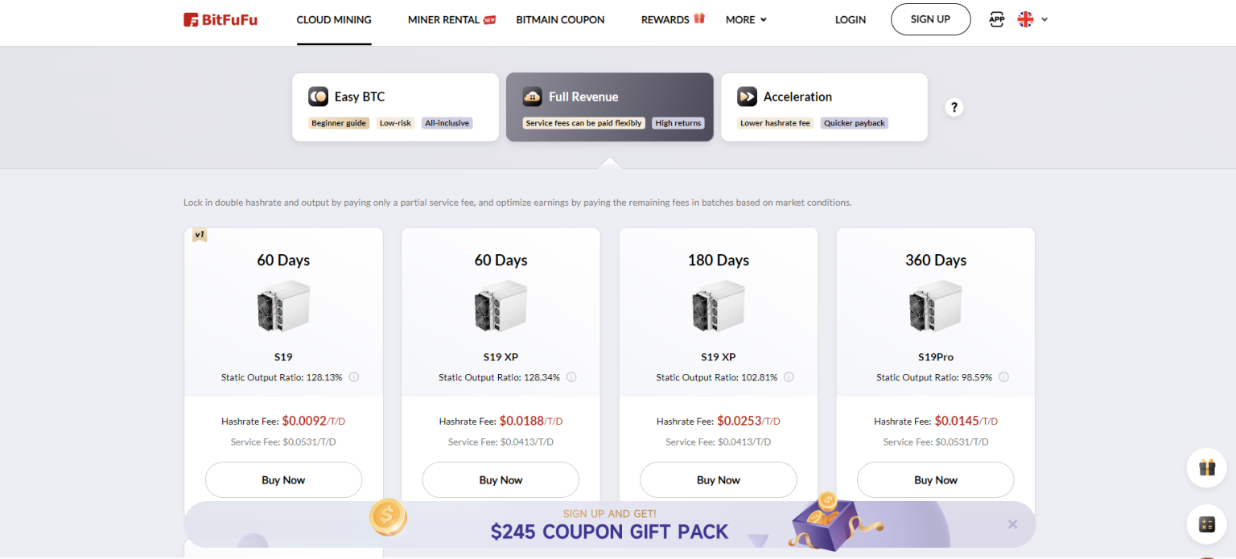Click the info icon beside S19 output ratio
Viewport: 1236px width, 559px height.
352,376
